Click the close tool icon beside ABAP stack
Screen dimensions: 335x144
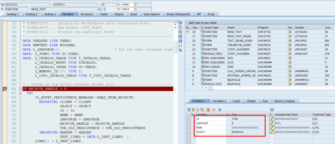click(x=180, y=23)
